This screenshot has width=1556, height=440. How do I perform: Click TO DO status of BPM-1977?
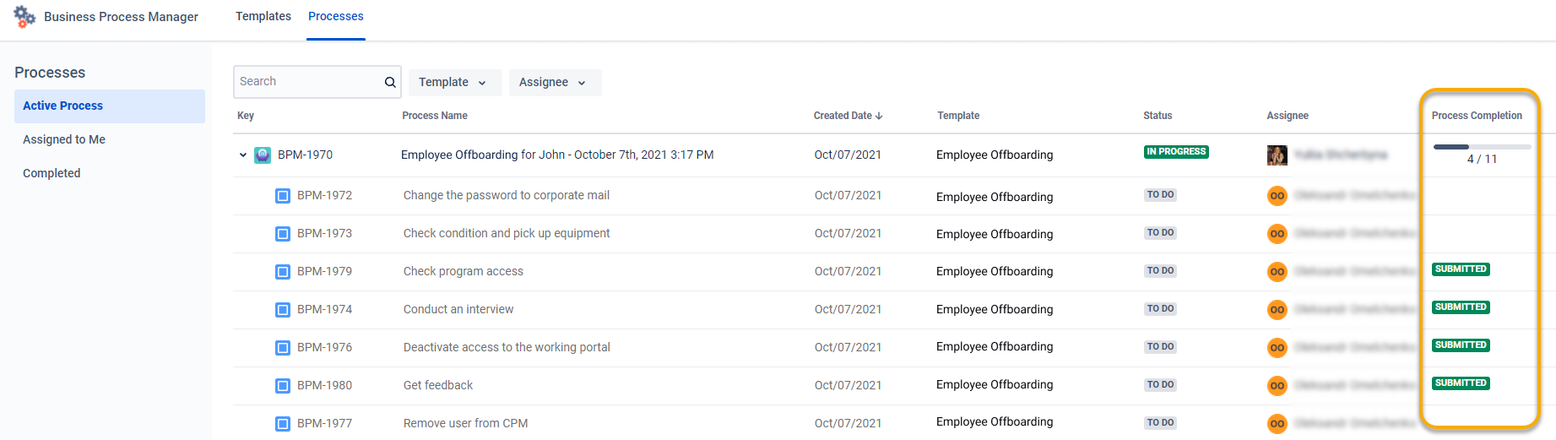coord(1160,423)
